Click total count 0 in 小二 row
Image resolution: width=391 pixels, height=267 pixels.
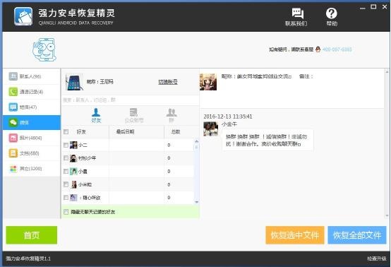point(169,145)
